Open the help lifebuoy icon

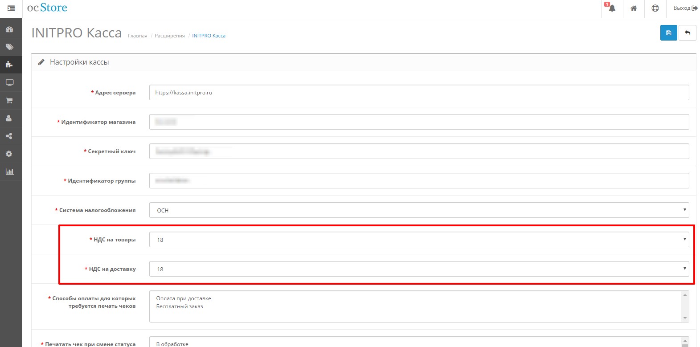pos(655,8)
